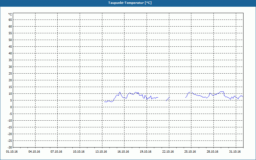
Task: Click the °C unit label on the y-axis
Action: (10, 14)
